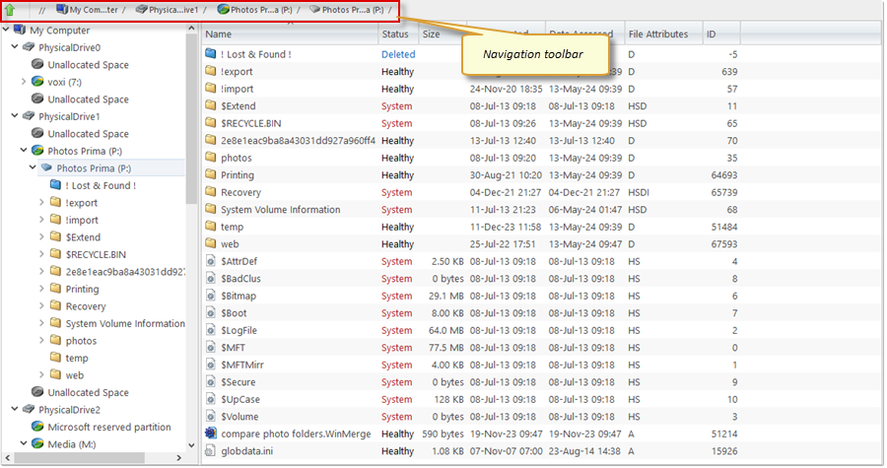The height and width of the screenshot is (468, 887).
Task: Click the globdata.ini file icon
Action: pos(210,451)
